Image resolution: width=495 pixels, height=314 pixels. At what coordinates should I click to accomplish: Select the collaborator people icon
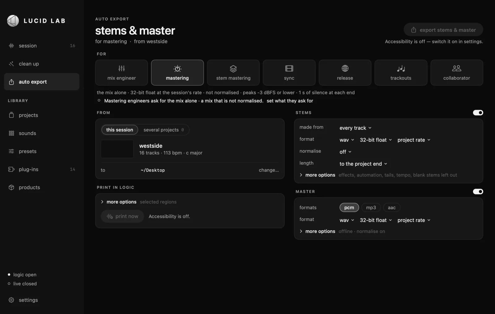pyautogui.click(x=457, y=68)
